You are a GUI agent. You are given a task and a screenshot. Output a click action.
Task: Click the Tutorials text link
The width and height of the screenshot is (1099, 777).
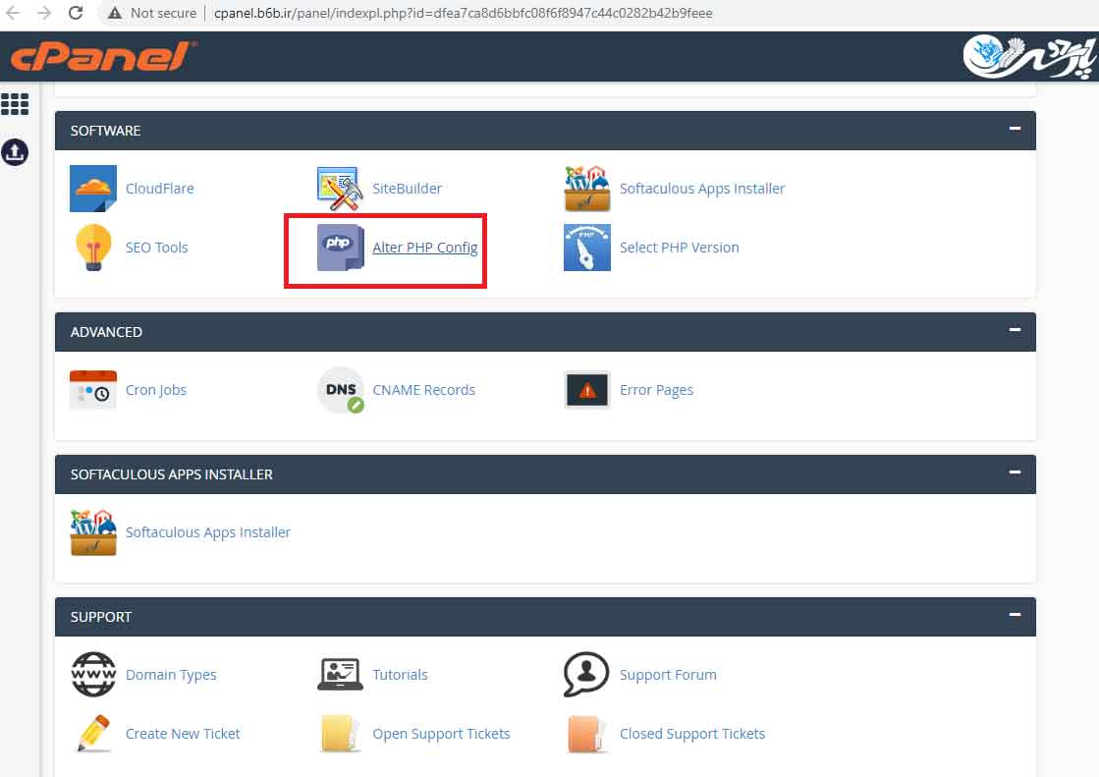400,675
